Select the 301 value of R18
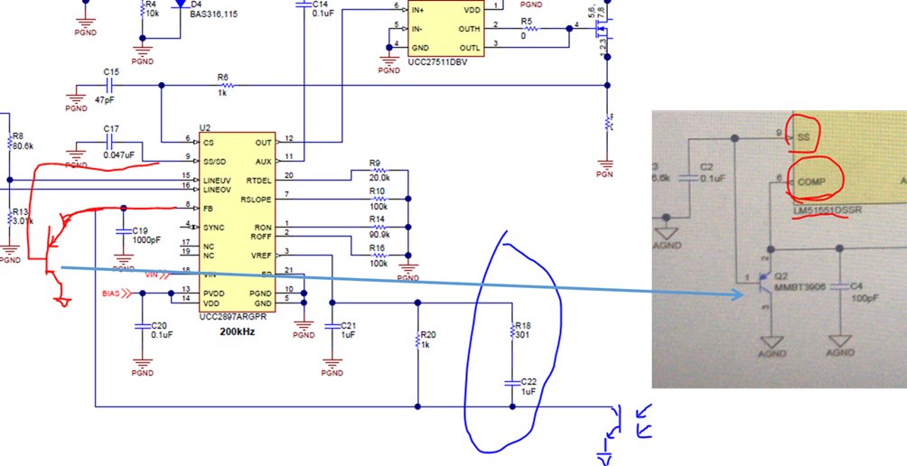 point(522,335)
